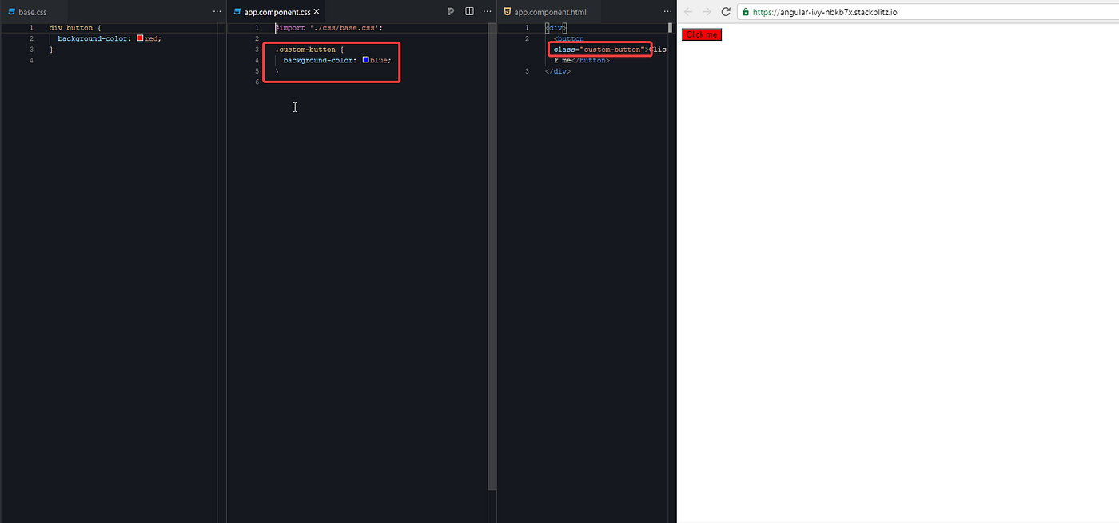
Task: Click the browser forward arrow
Action: point(706,12)
